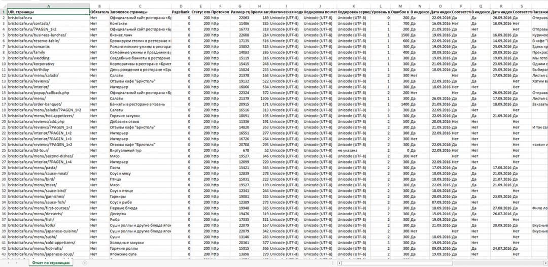Select the "Горячие закуски" cell
Image resolution: width=548 pixels, height=267 pixels.
point(140,116)
